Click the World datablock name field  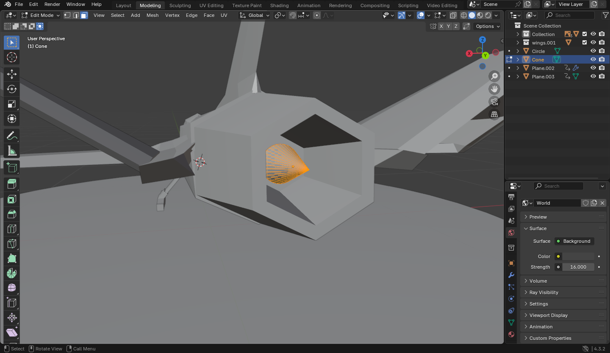557,203
